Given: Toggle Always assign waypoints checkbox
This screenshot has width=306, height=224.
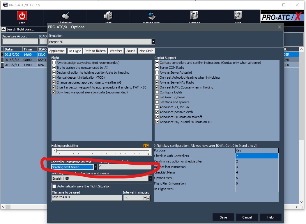Looking at the screenshot, I should tap(54, 63).
